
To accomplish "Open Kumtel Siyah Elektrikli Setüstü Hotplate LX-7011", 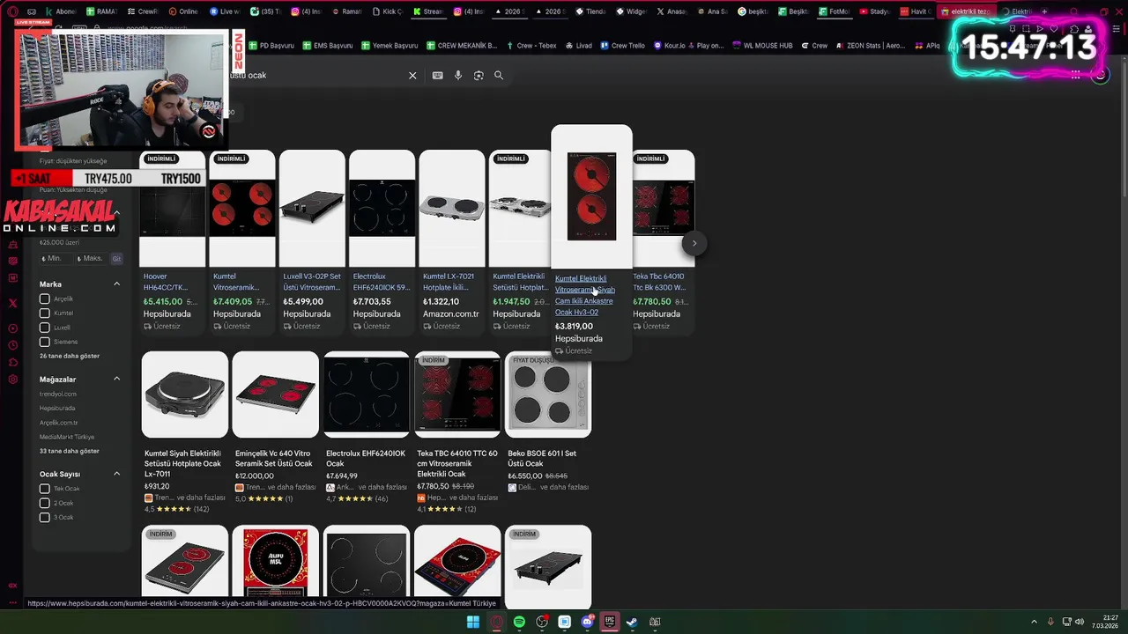I will [184, 433].
